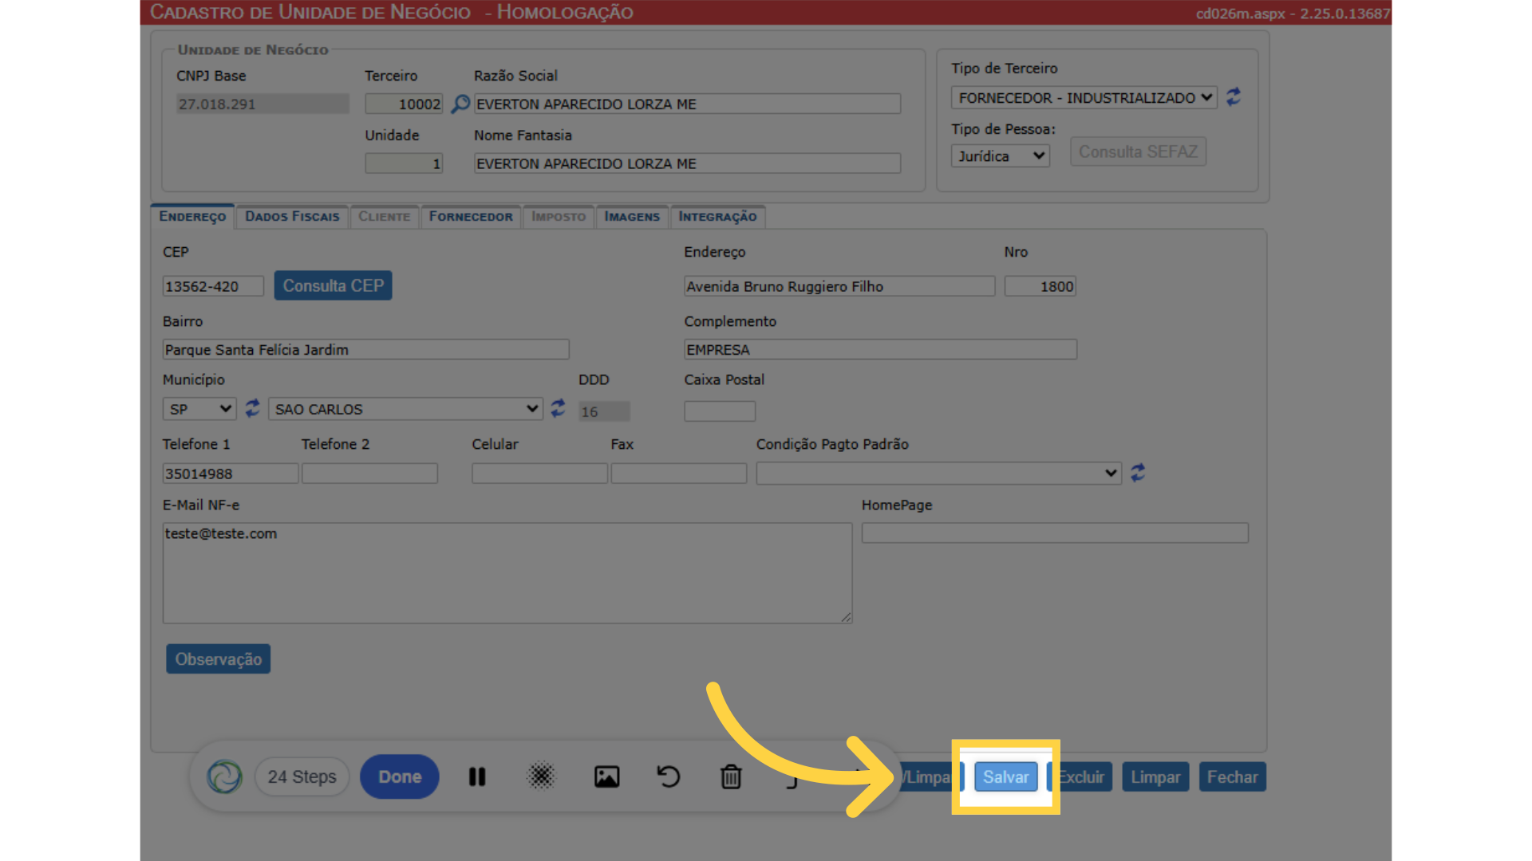Click the empty Fax field
The width and height of the screenshot is (1532, 861).
point(679,474)
